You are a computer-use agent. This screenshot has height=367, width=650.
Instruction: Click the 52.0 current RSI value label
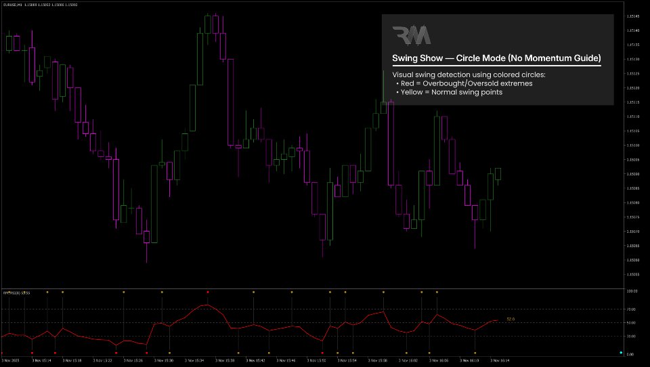point(511,320)
